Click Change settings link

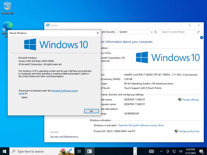(x=190, y=100)
